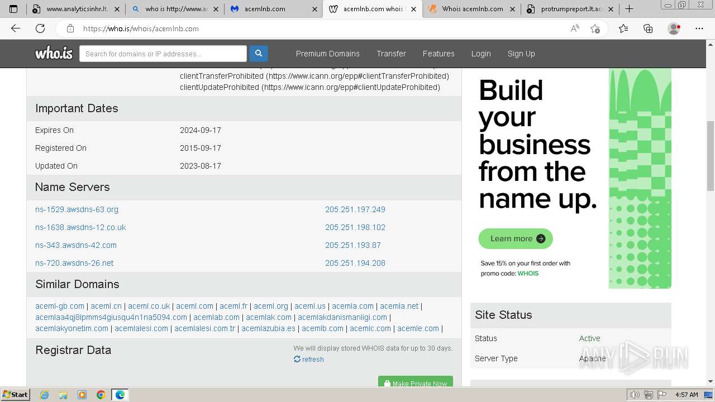Viewport: 715px width, 402px height.
Task: Open Collections icon
Action: (x=648, y=28)
